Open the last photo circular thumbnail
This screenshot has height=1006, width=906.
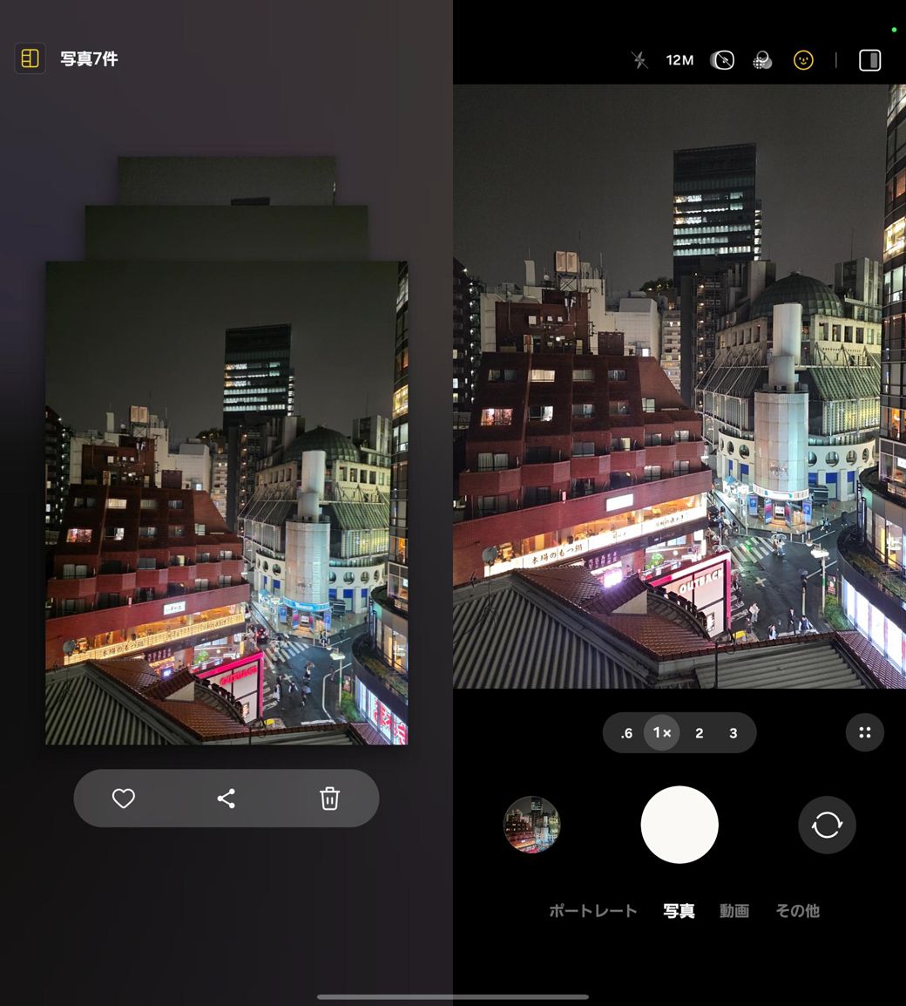[531, 825]
